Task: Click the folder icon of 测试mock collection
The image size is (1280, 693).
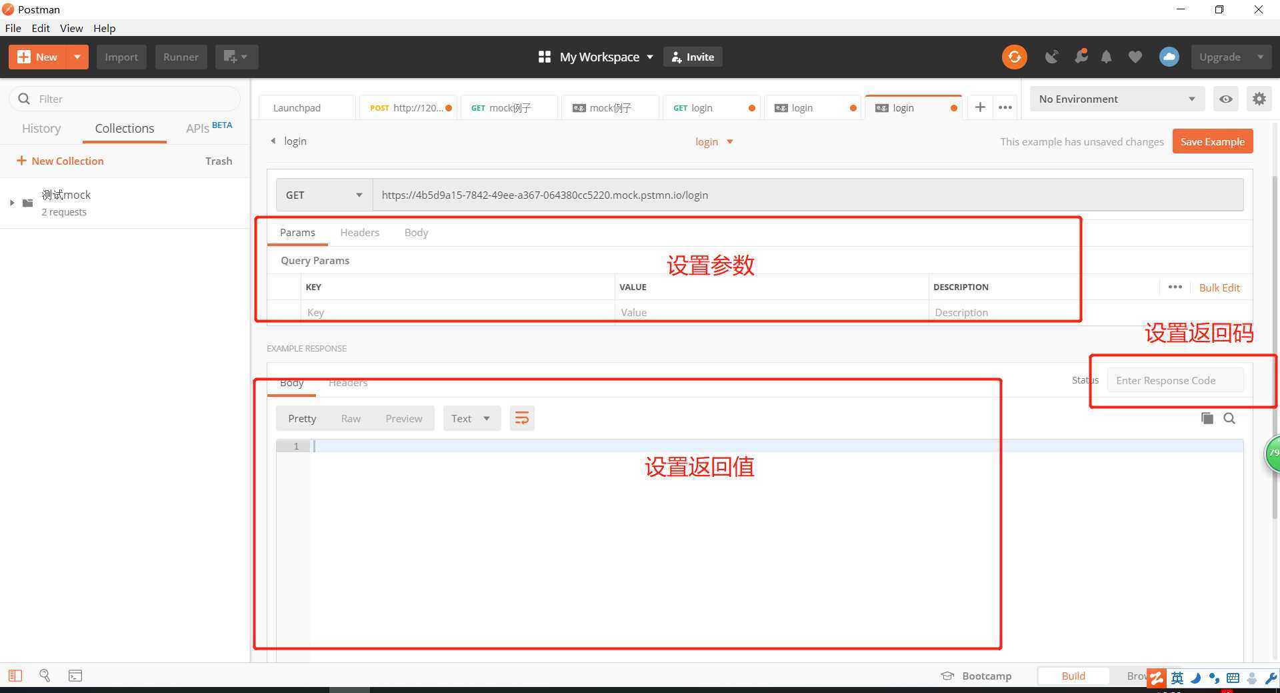Action: click(x=27, y=203)
